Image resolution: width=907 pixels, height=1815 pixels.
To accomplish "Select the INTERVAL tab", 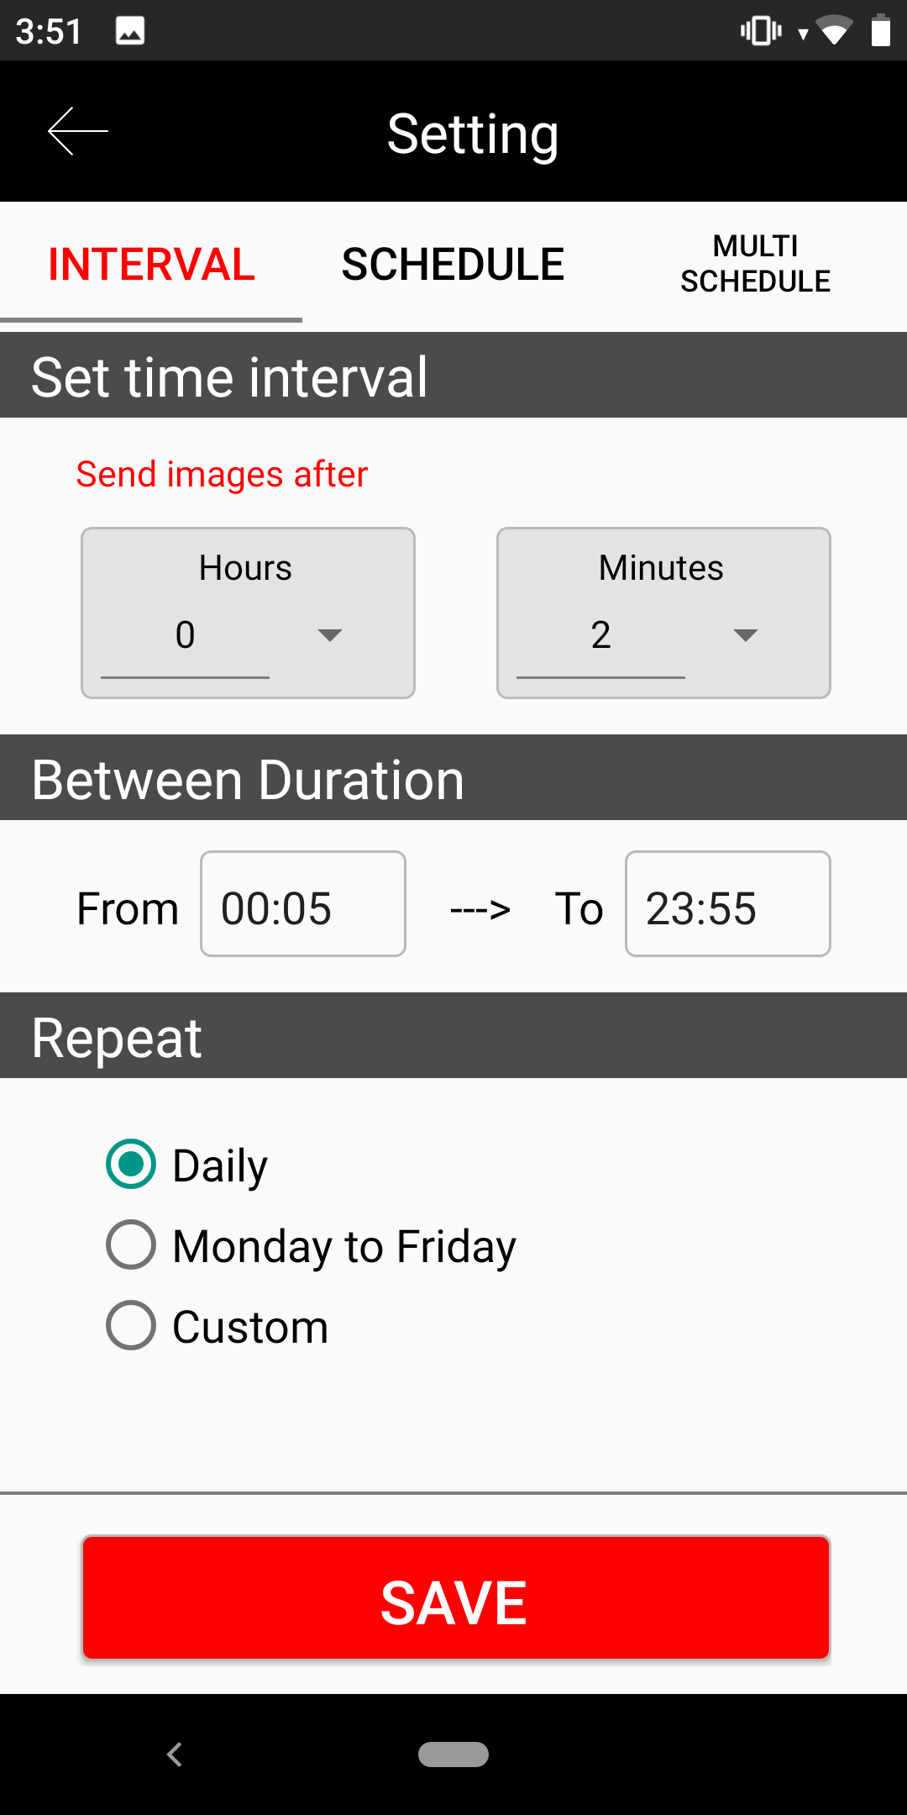I will pos(151,265).
